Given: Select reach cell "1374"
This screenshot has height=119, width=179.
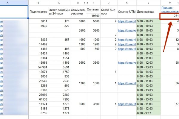Looking at the screenshot, I should click(59, 113).
